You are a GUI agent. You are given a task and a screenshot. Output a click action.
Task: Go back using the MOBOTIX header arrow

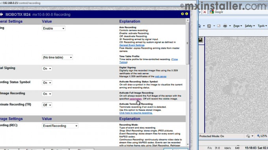point(1,15)
